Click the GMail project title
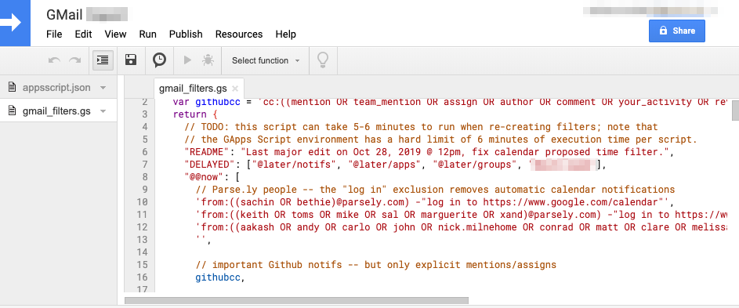Screen dimensions: 739x308 click(64, 15)
